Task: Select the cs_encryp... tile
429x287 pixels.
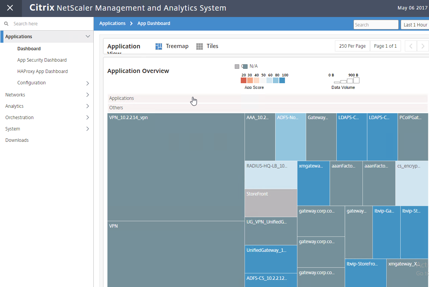Action: 412,183
